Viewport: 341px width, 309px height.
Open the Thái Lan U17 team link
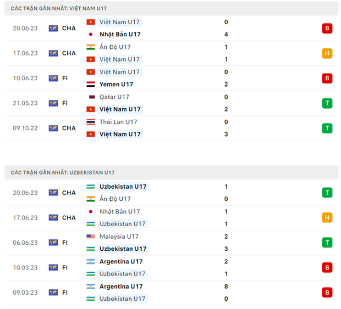(118, 122)
